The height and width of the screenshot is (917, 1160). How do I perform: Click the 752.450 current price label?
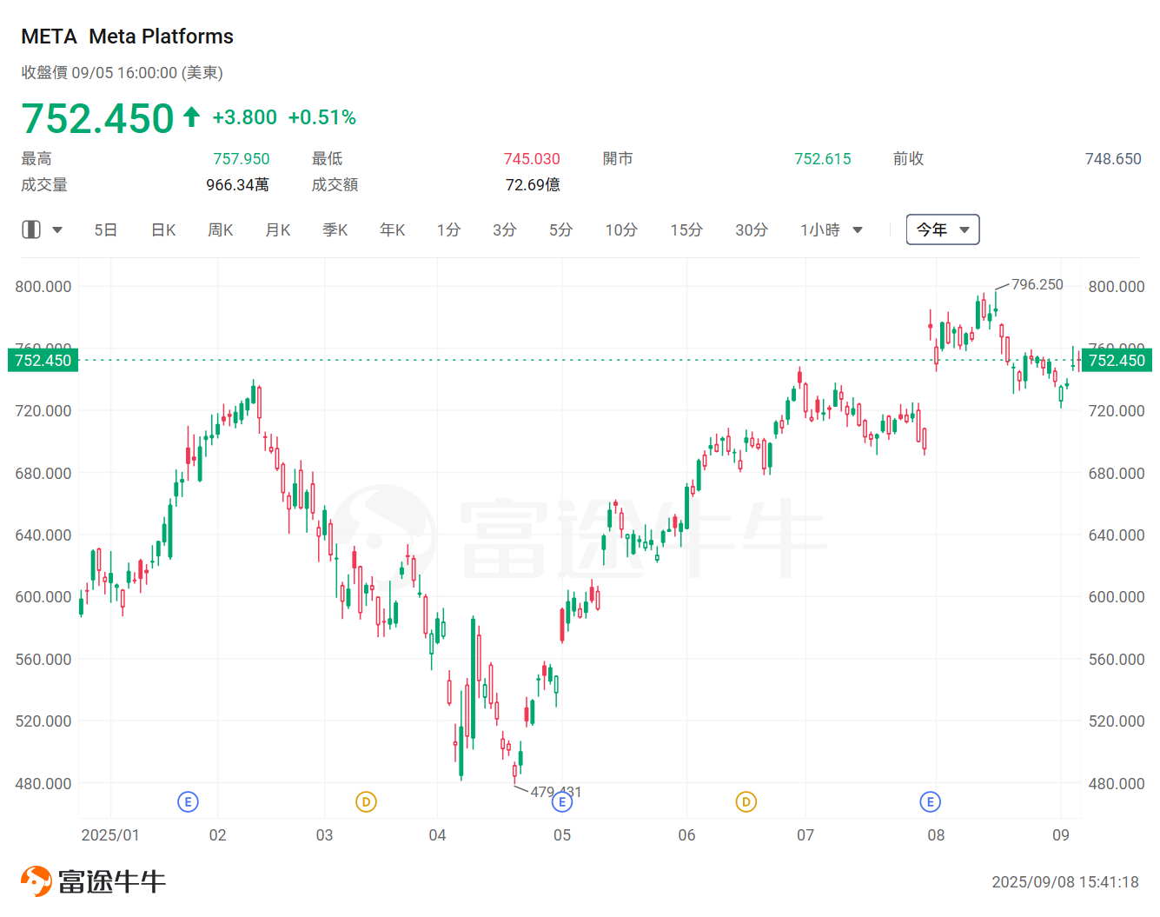click(x=98, y=119)
